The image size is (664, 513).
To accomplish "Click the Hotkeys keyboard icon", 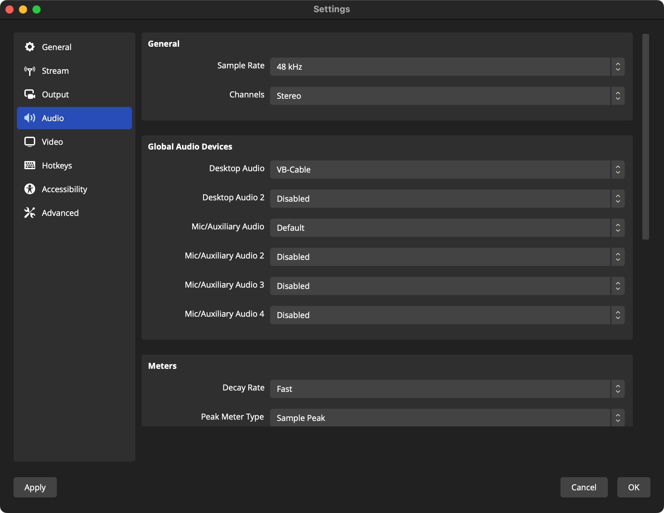I will coord(30,165).
